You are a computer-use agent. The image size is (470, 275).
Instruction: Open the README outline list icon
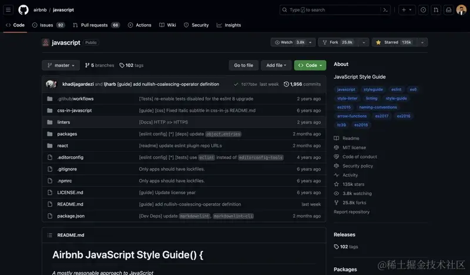tap(50, 235)
